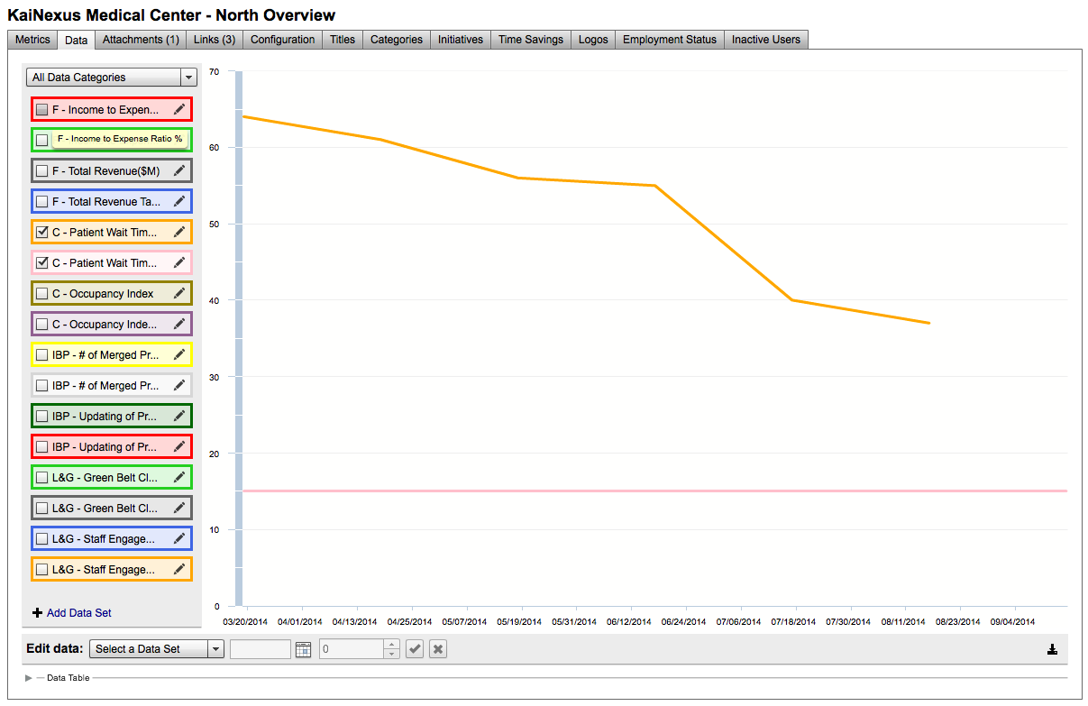Switch to the Metrics tab
The width and height of the screenshot is (1088, 706).
32,40
